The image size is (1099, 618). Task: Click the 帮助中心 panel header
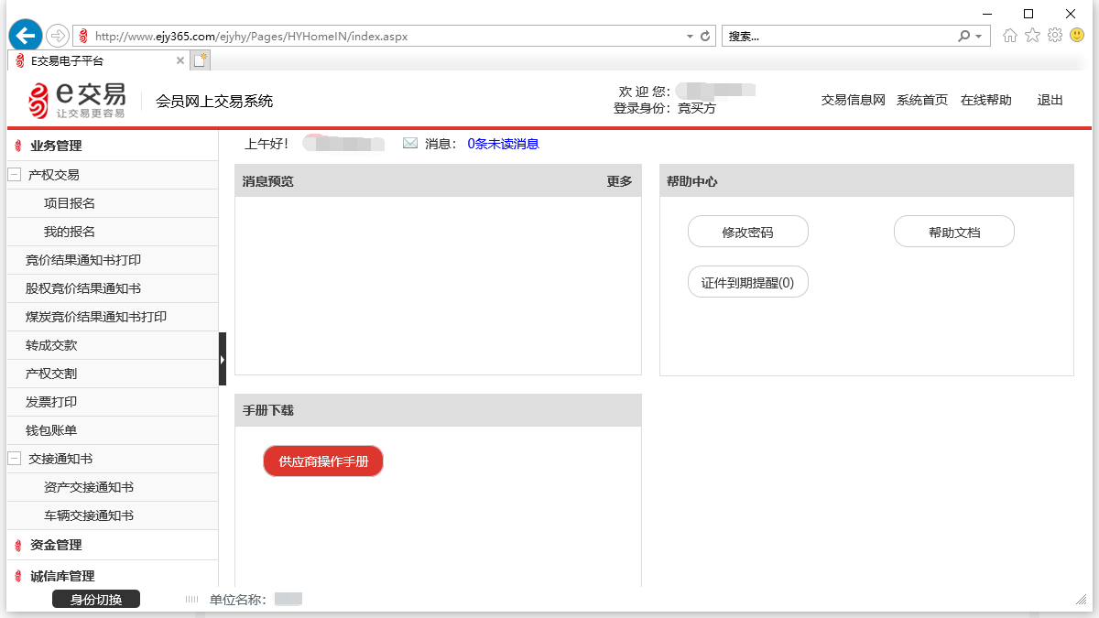tap(866, 181)
